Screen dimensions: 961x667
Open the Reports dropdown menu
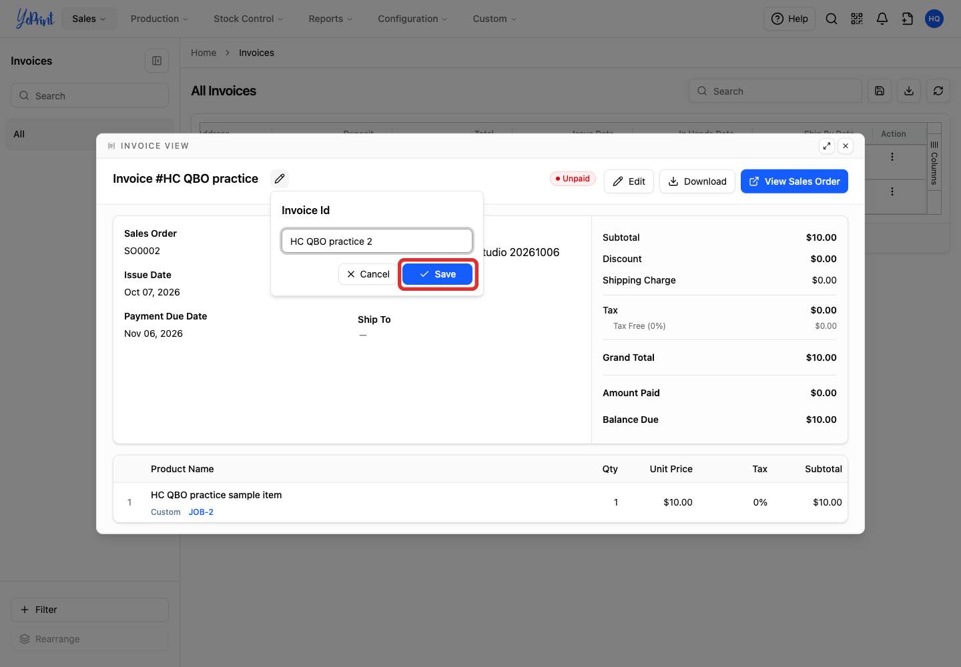[x=330, y=19]
